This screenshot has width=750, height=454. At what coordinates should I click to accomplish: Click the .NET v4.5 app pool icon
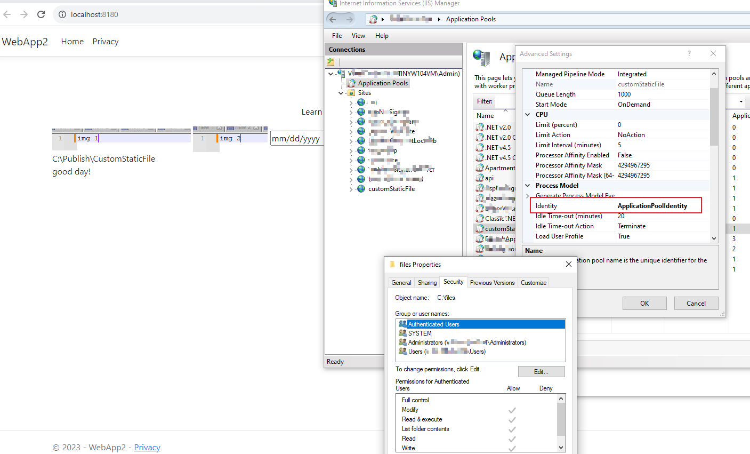(x=480, y=148)
